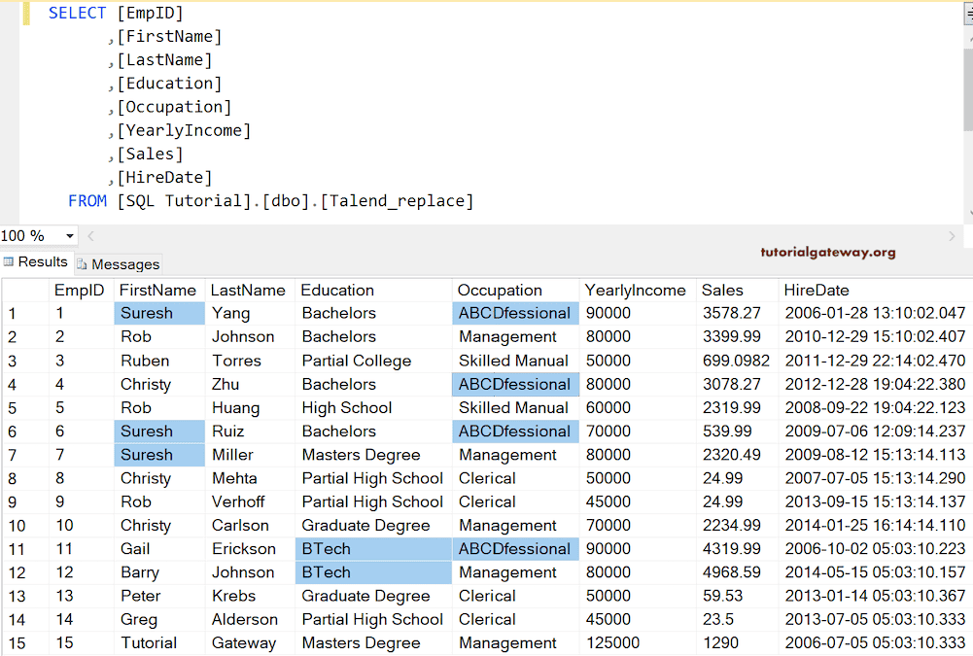The height and width of the screenshot is (656, 973).
Task: Click the BTech cell in Barry row
Action: pyautogui.click(x=373, y=572)
